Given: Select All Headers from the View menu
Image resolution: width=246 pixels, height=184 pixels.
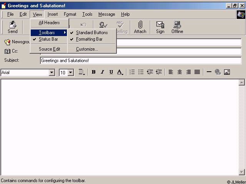Looking at the screenshot, I should tap(49, 23).
